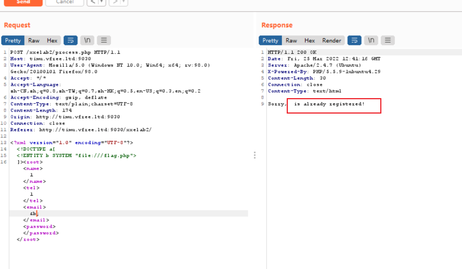Go back to previous request with < arrow
The height and width of the screenshot is (269, 462).
(x=92, y=2)
